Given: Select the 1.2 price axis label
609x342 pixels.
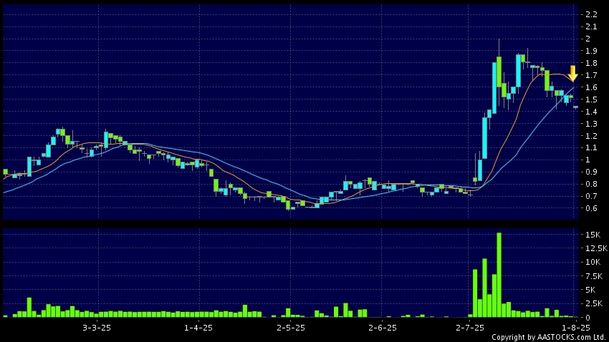Looking at the screenshot, I should [x=591, y=136].
